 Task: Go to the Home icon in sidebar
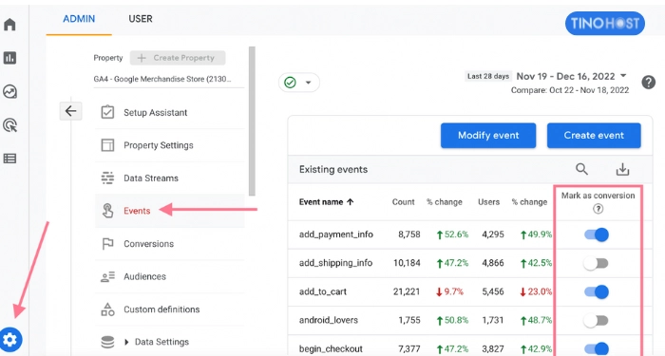(x=9, y=24)
